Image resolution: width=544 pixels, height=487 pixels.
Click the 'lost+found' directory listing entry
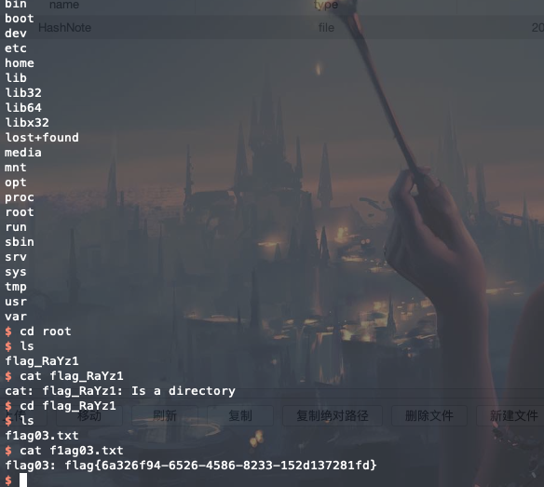coord(42,138)
